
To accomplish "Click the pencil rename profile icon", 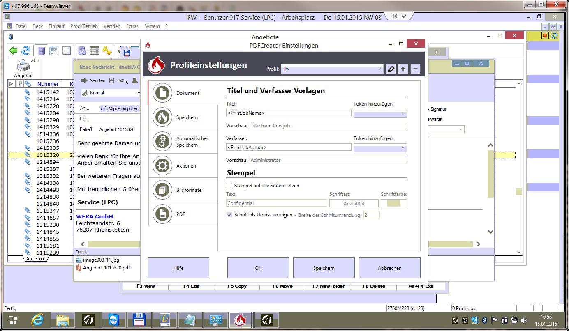I will point(391,69).
